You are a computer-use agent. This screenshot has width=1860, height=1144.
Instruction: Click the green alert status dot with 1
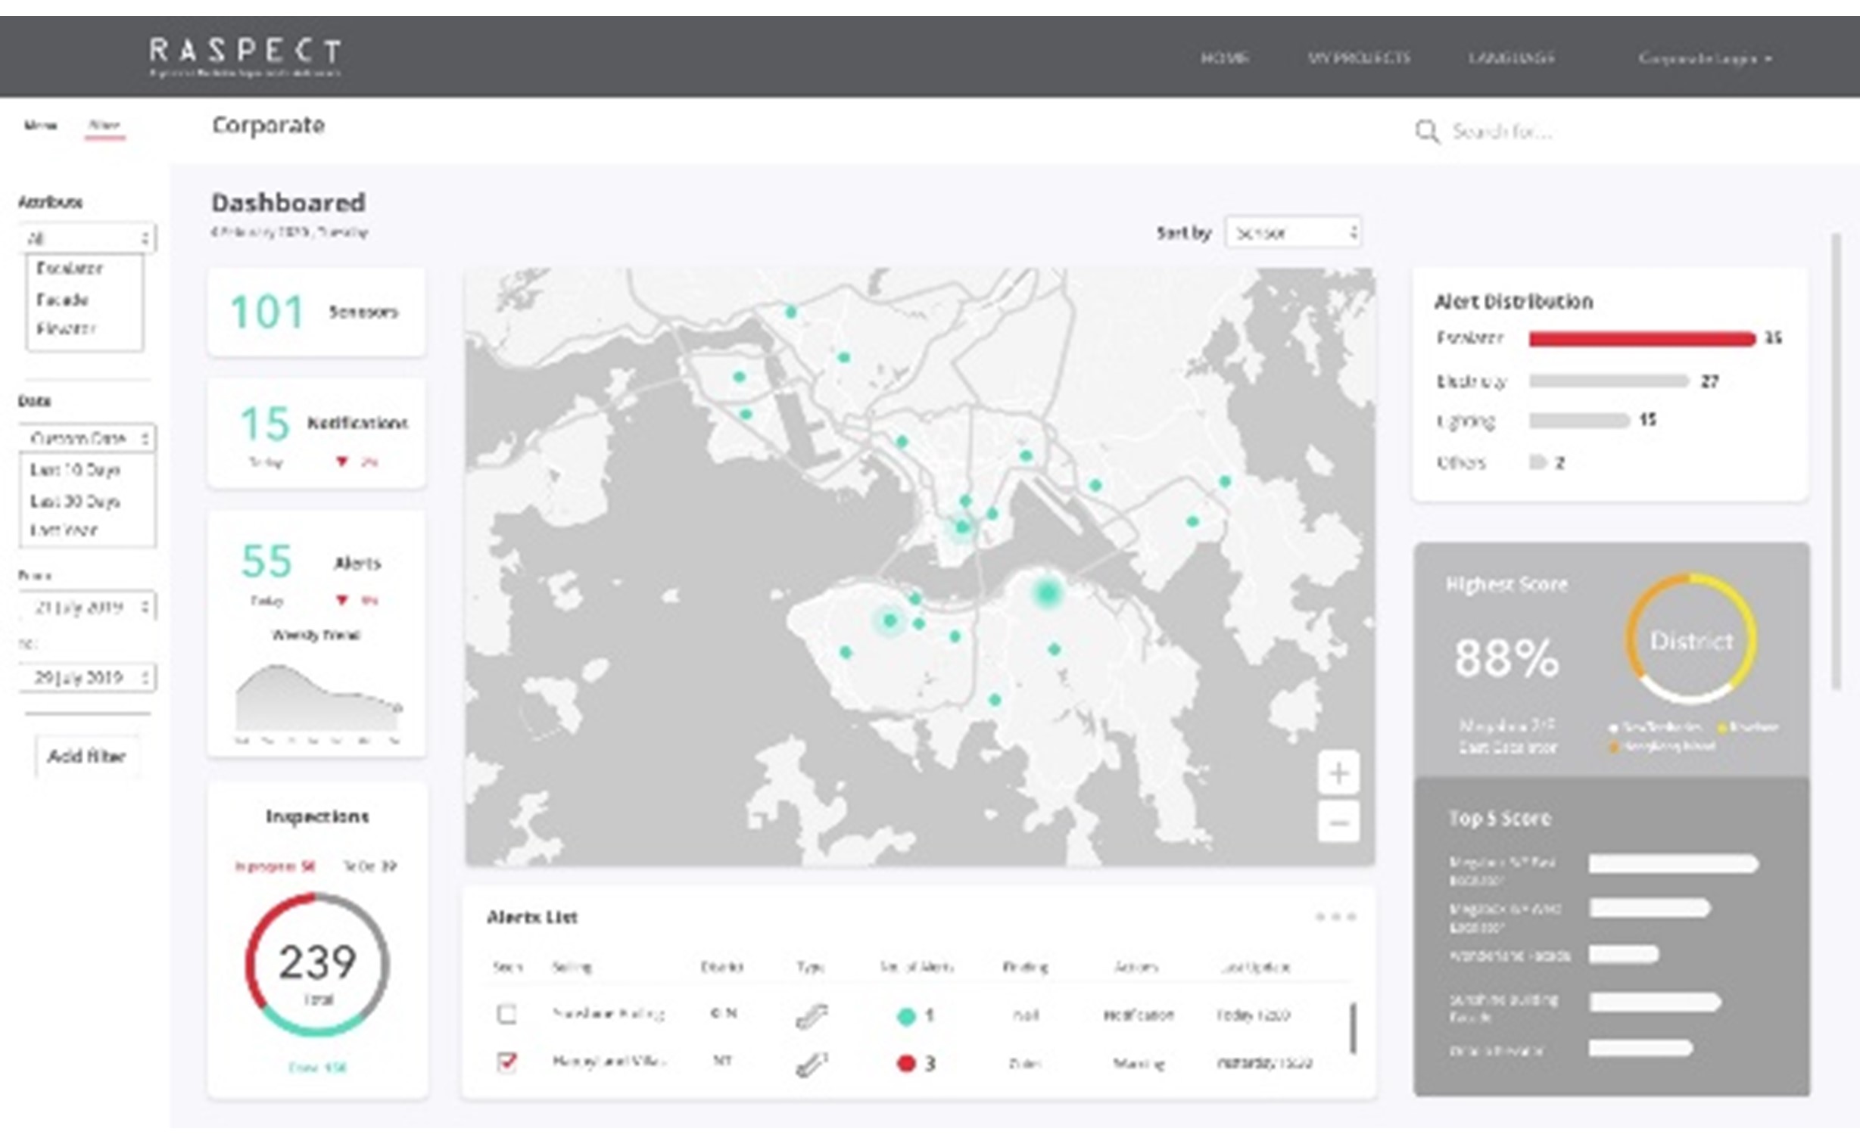(x=905, y=1016)
